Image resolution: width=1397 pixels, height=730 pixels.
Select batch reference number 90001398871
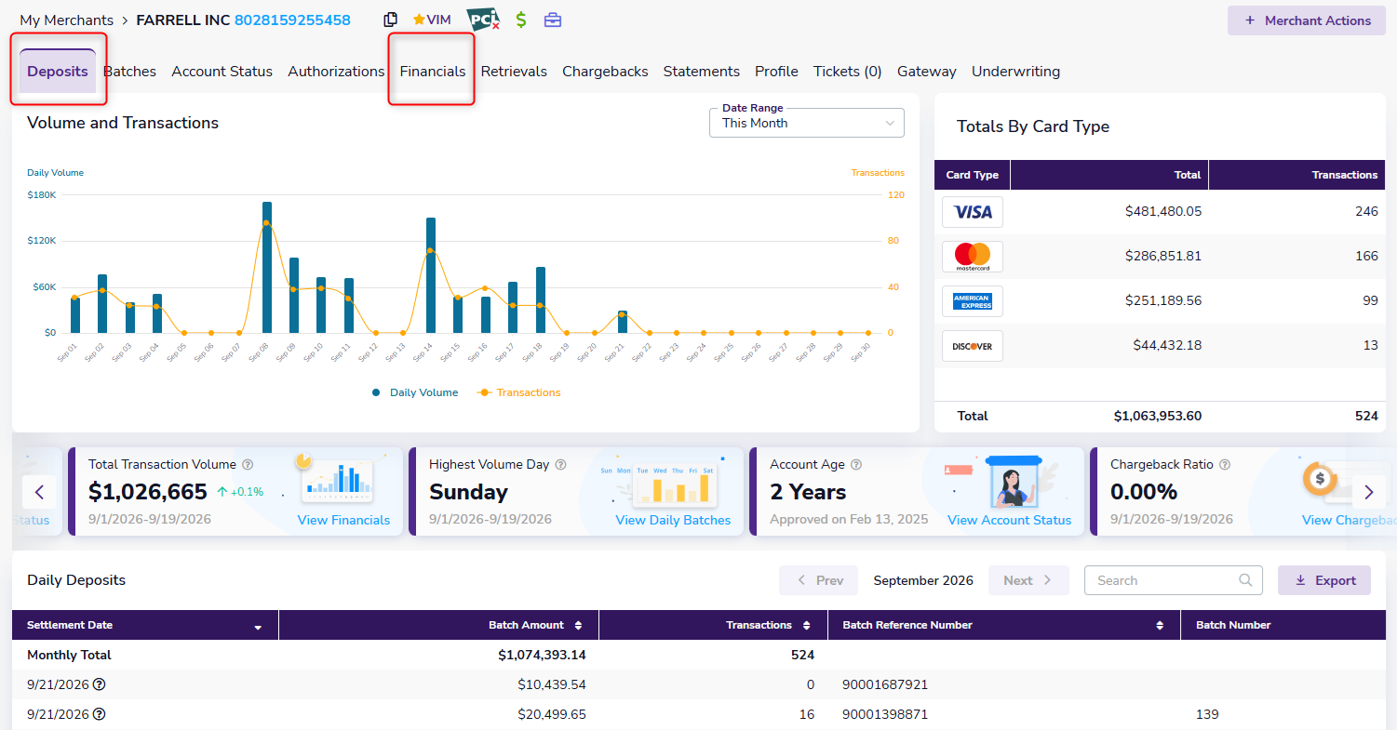click(885, 714)
